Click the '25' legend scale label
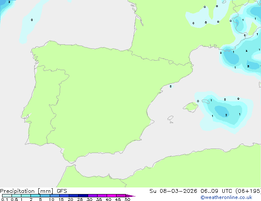This screenshot has width=261, height=201. click(80, 199)
